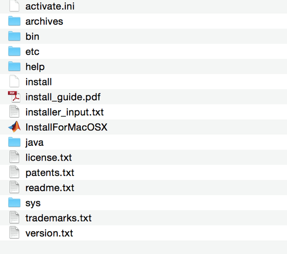The image size is (287, 254).
Task: Select the etc folder icon
Action: [x=14, y=51]
